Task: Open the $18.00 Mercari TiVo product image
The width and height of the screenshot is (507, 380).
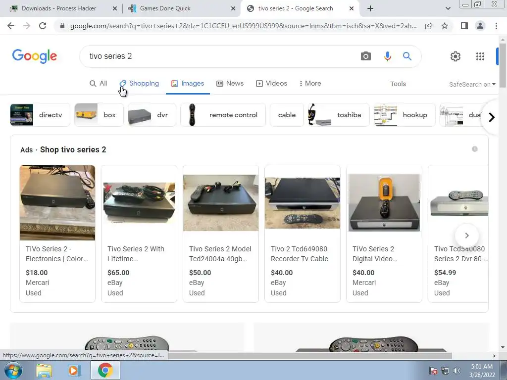Action: [57, 202]
